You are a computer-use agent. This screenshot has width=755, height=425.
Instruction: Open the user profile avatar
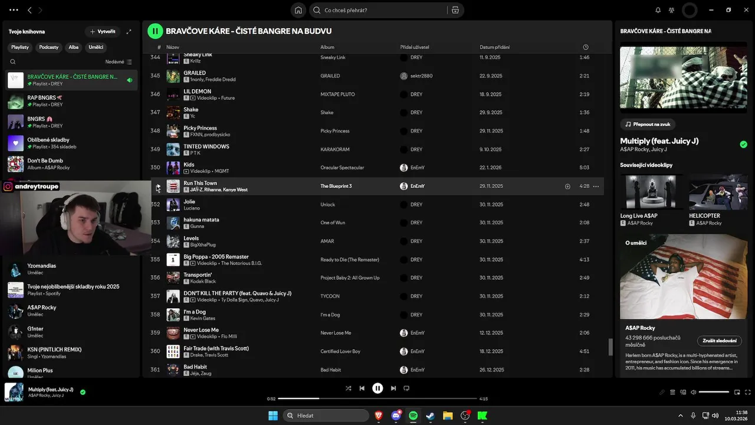(x=690, y=10)
